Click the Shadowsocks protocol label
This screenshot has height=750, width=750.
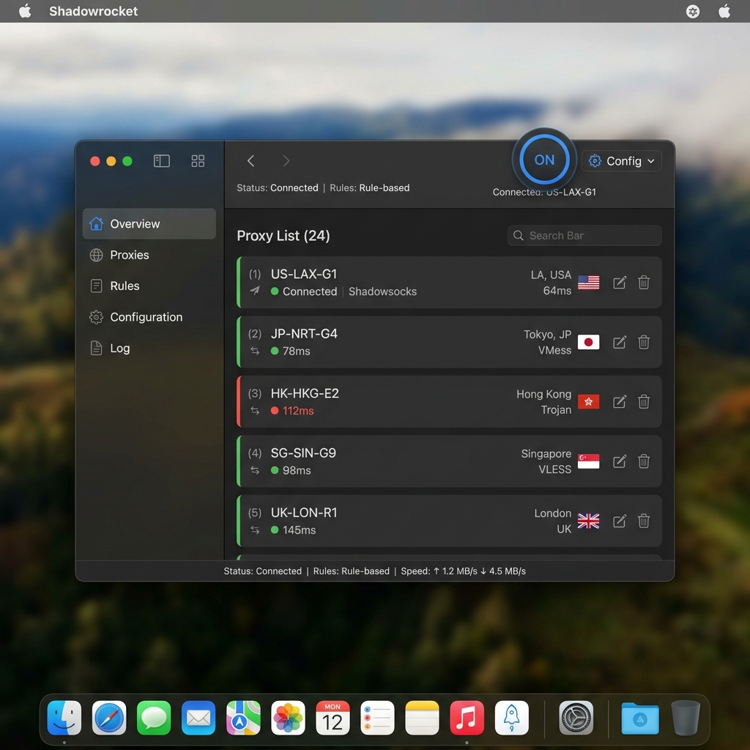[382, 292]
